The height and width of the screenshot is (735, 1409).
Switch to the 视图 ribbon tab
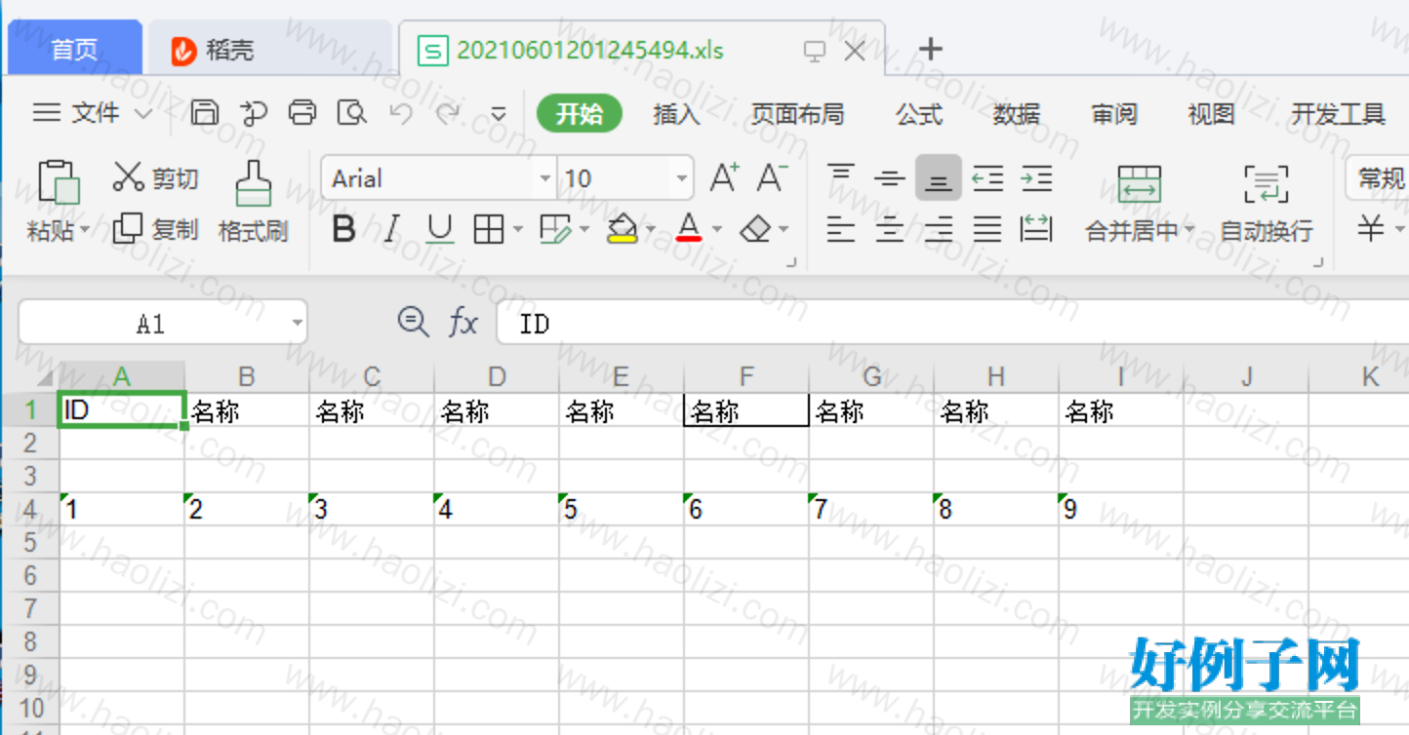[x=1212, y=114]
